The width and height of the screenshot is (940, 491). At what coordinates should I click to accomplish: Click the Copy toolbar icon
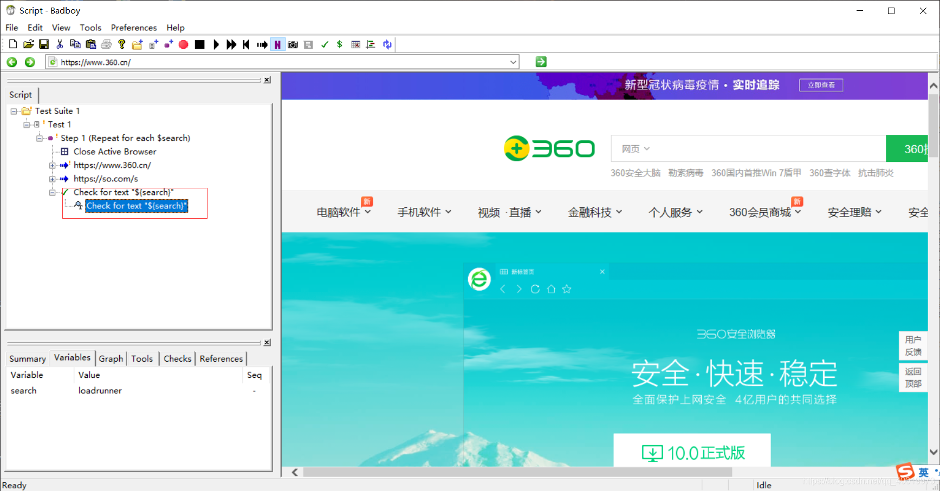(75, 44)
